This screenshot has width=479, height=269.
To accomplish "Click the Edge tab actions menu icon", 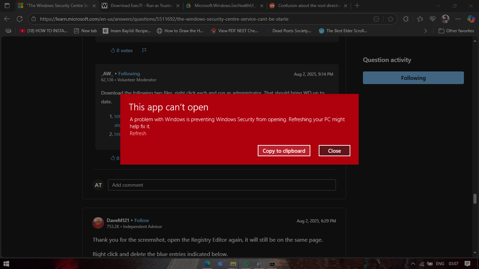I will pos(7,6).
